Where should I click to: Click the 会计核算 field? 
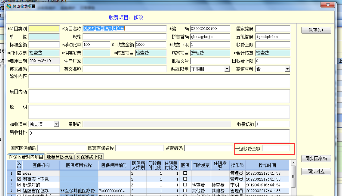coord(273,53)
